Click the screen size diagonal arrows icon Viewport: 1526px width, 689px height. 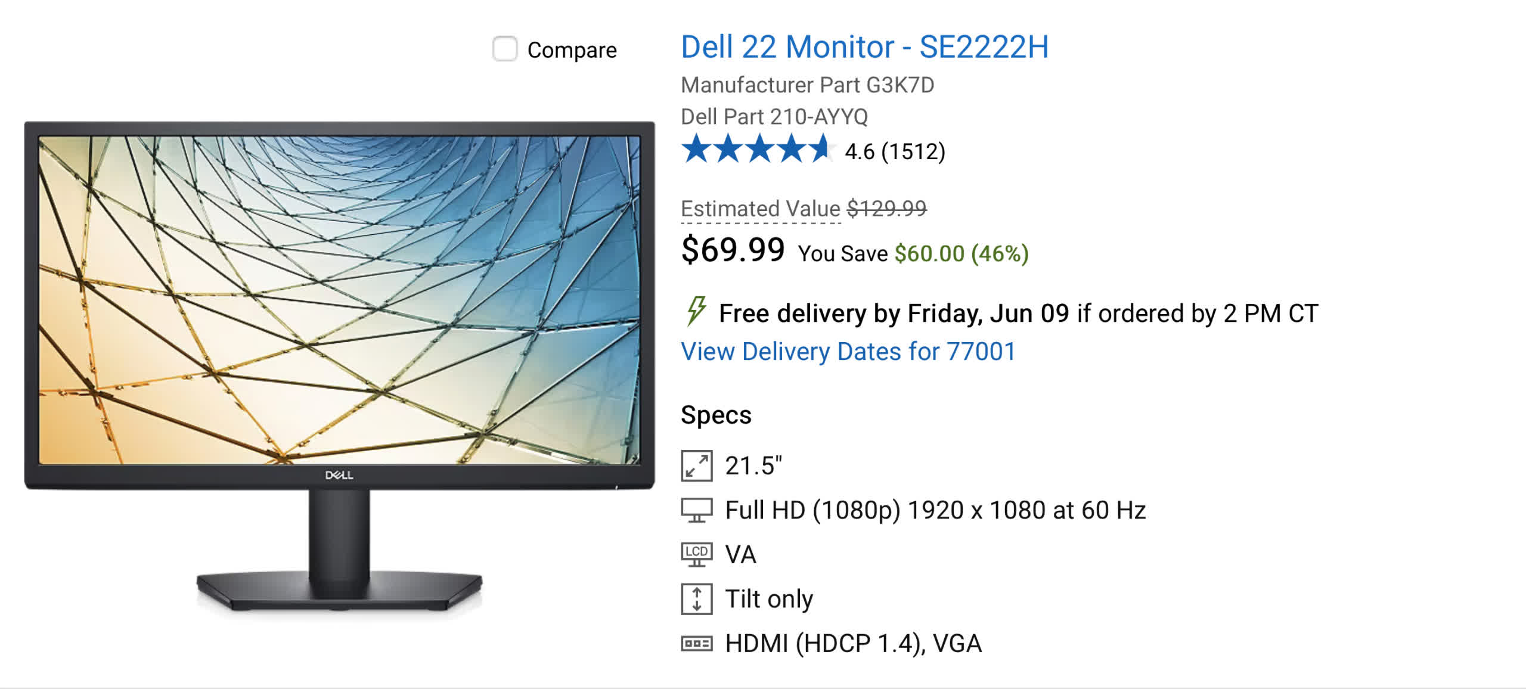(696, 465)
